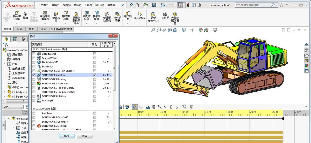Switch to the 评估 tab
311x143 pixels.
[x=43, y=29]
